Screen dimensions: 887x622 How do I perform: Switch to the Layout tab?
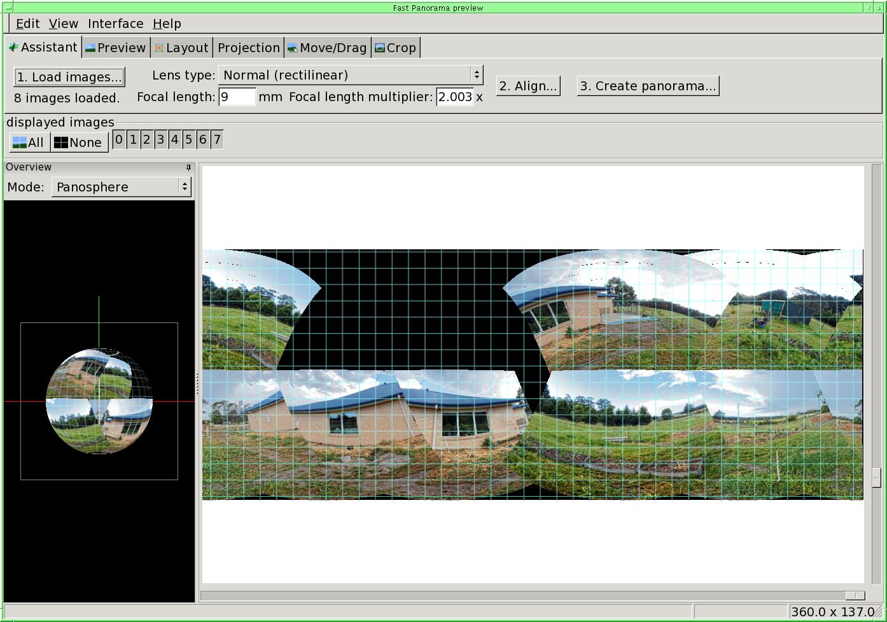(181, 48)
